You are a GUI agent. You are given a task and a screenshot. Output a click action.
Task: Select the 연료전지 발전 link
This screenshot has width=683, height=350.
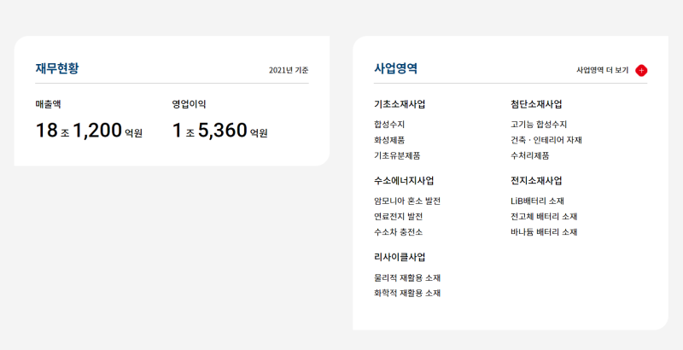coord(398,216)
